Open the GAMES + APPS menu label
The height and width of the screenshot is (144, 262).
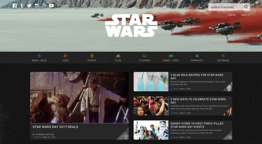171,61
